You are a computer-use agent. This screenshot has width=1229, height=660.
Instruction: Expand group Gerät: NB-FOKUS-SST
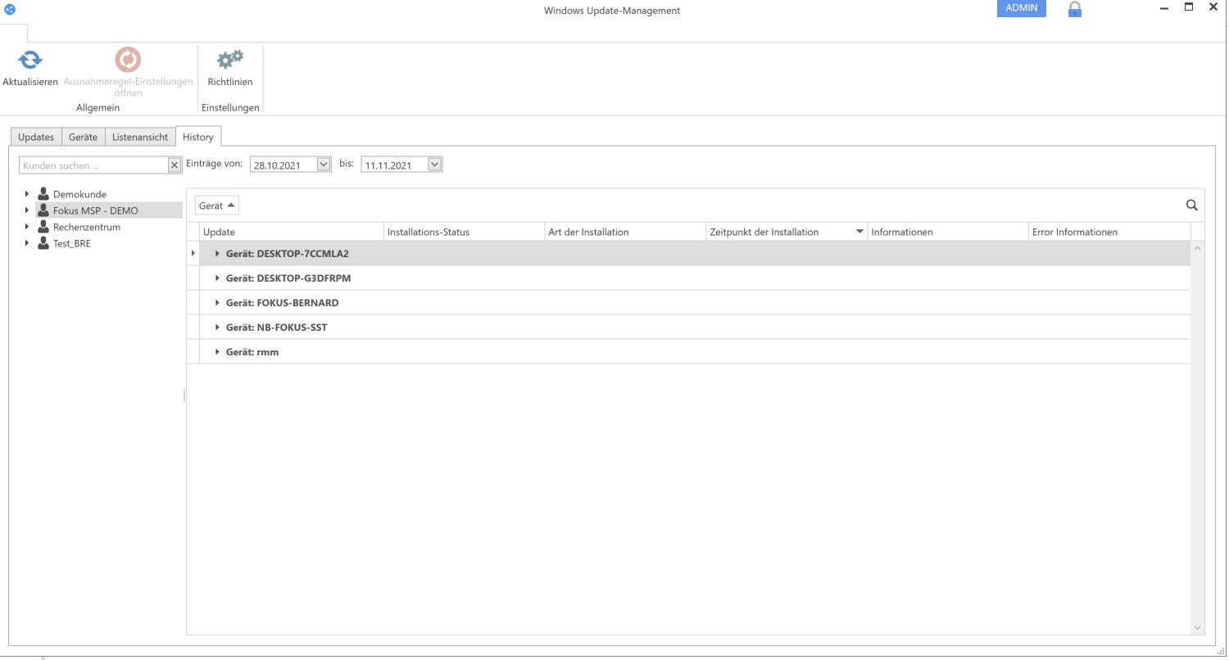218,328
